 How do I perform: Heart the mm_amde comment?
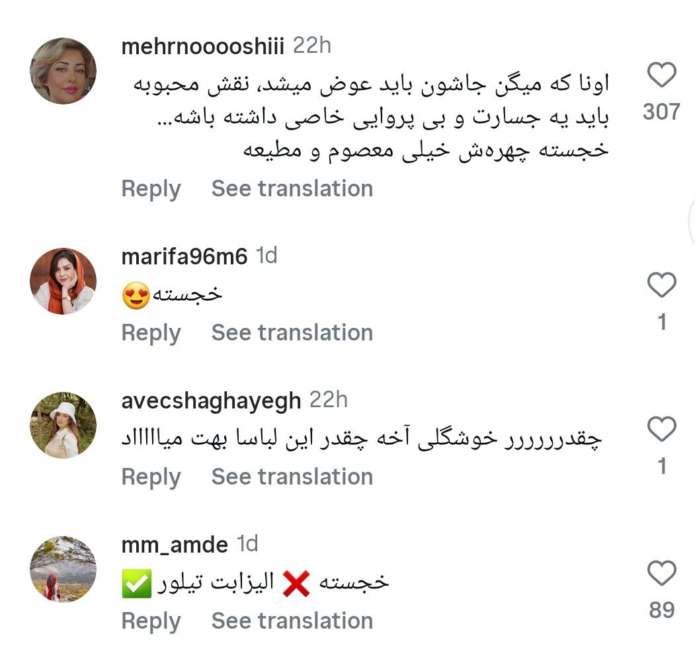(661, 573)
